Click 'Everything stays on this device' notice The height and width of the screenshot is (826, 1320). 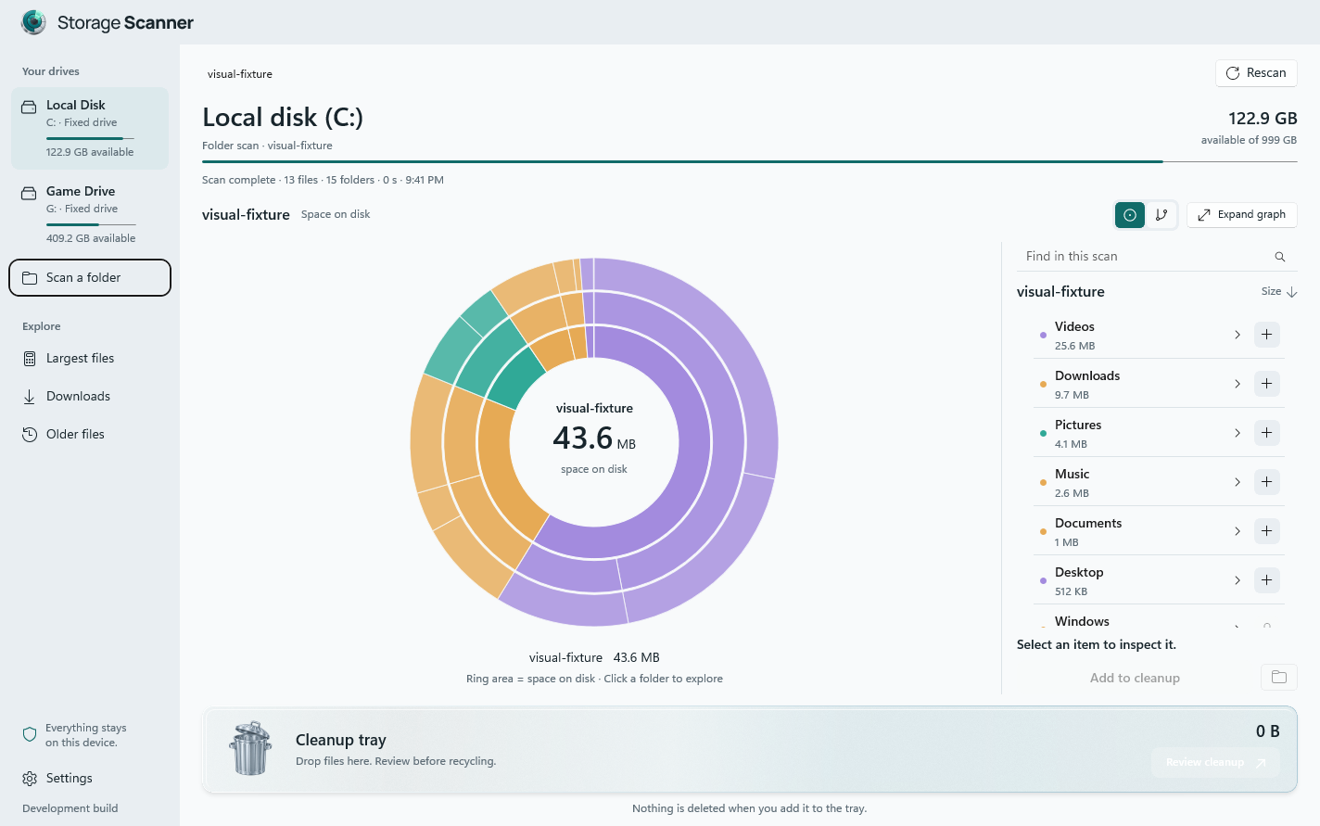point(85,735)
